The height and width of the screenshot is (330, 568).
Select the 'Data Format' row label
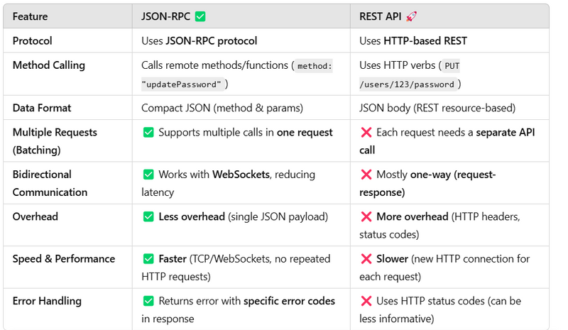pos(42,108)
